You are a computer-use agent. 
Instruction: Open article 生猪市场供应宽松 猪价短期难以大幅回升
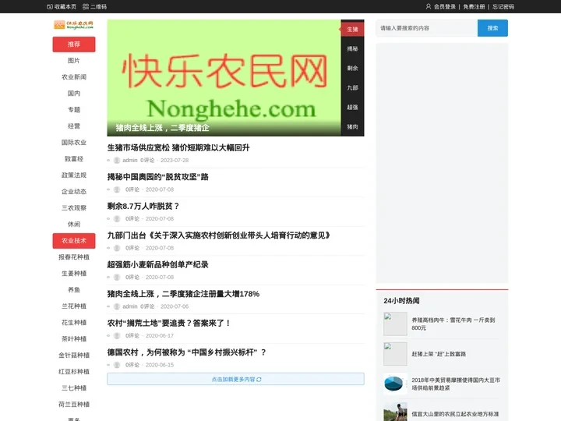tap(178, 147)
